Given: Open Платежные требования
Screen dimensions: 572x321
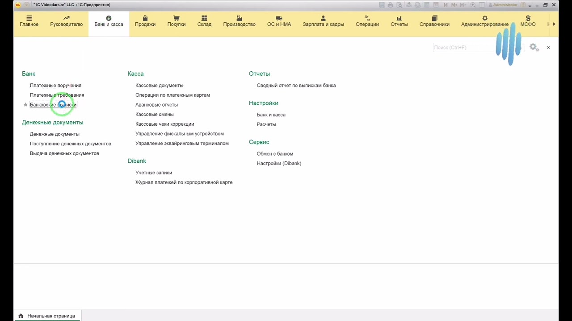Looking at the screenshot, I should [57, 95].
